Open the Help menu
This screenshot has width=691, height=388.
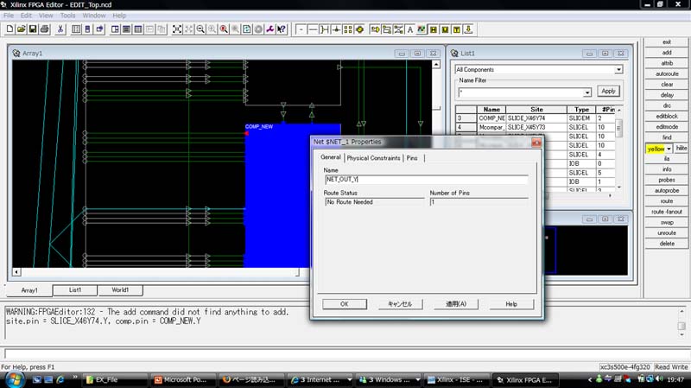pyautogui.click(x=119, y=16)
